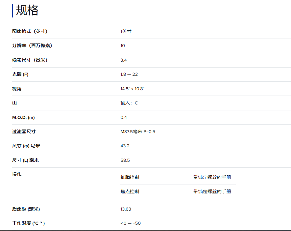The height and width of the screenshot is (231, 291).
Task: Select the 输入：C mount value
Action: (x=129, y=103)
